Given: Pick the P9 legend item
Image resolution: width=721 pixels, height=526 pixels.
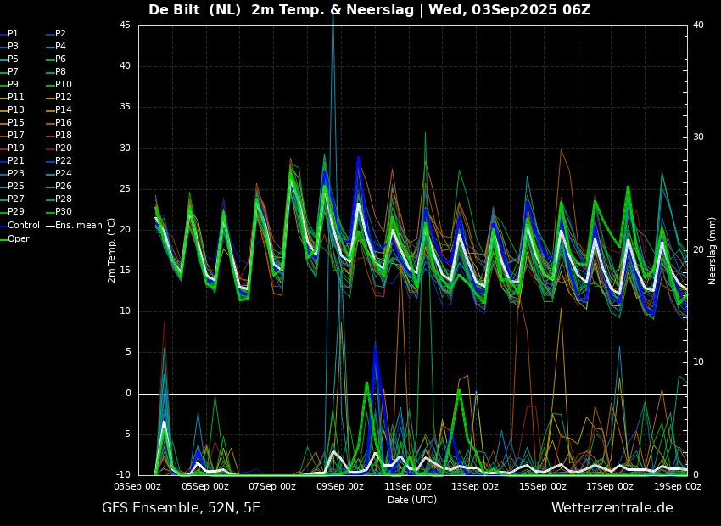Looking at the screenshot, I should 13,85.
